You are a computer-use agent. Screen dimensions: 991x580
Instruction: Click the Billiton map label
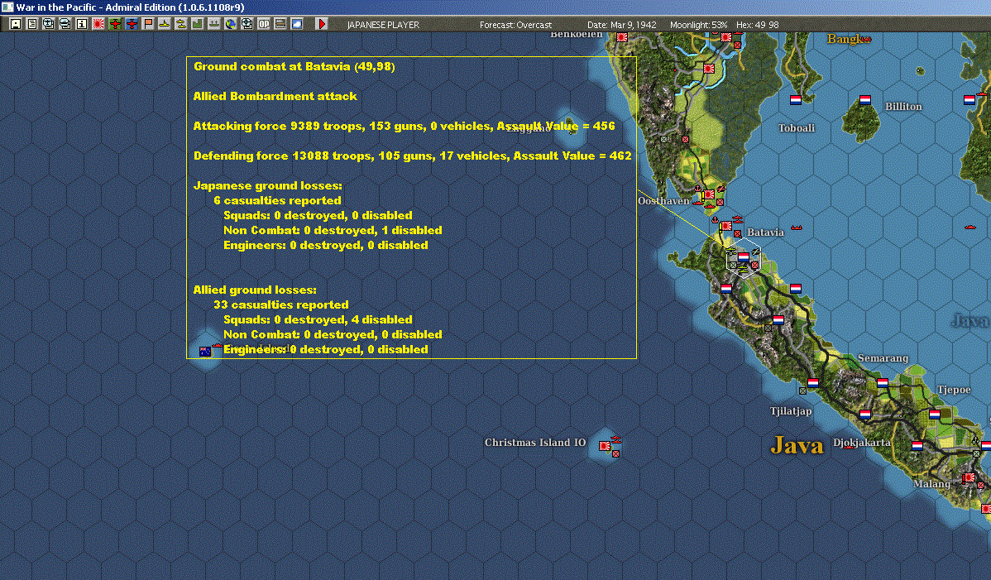pos(903,106)
